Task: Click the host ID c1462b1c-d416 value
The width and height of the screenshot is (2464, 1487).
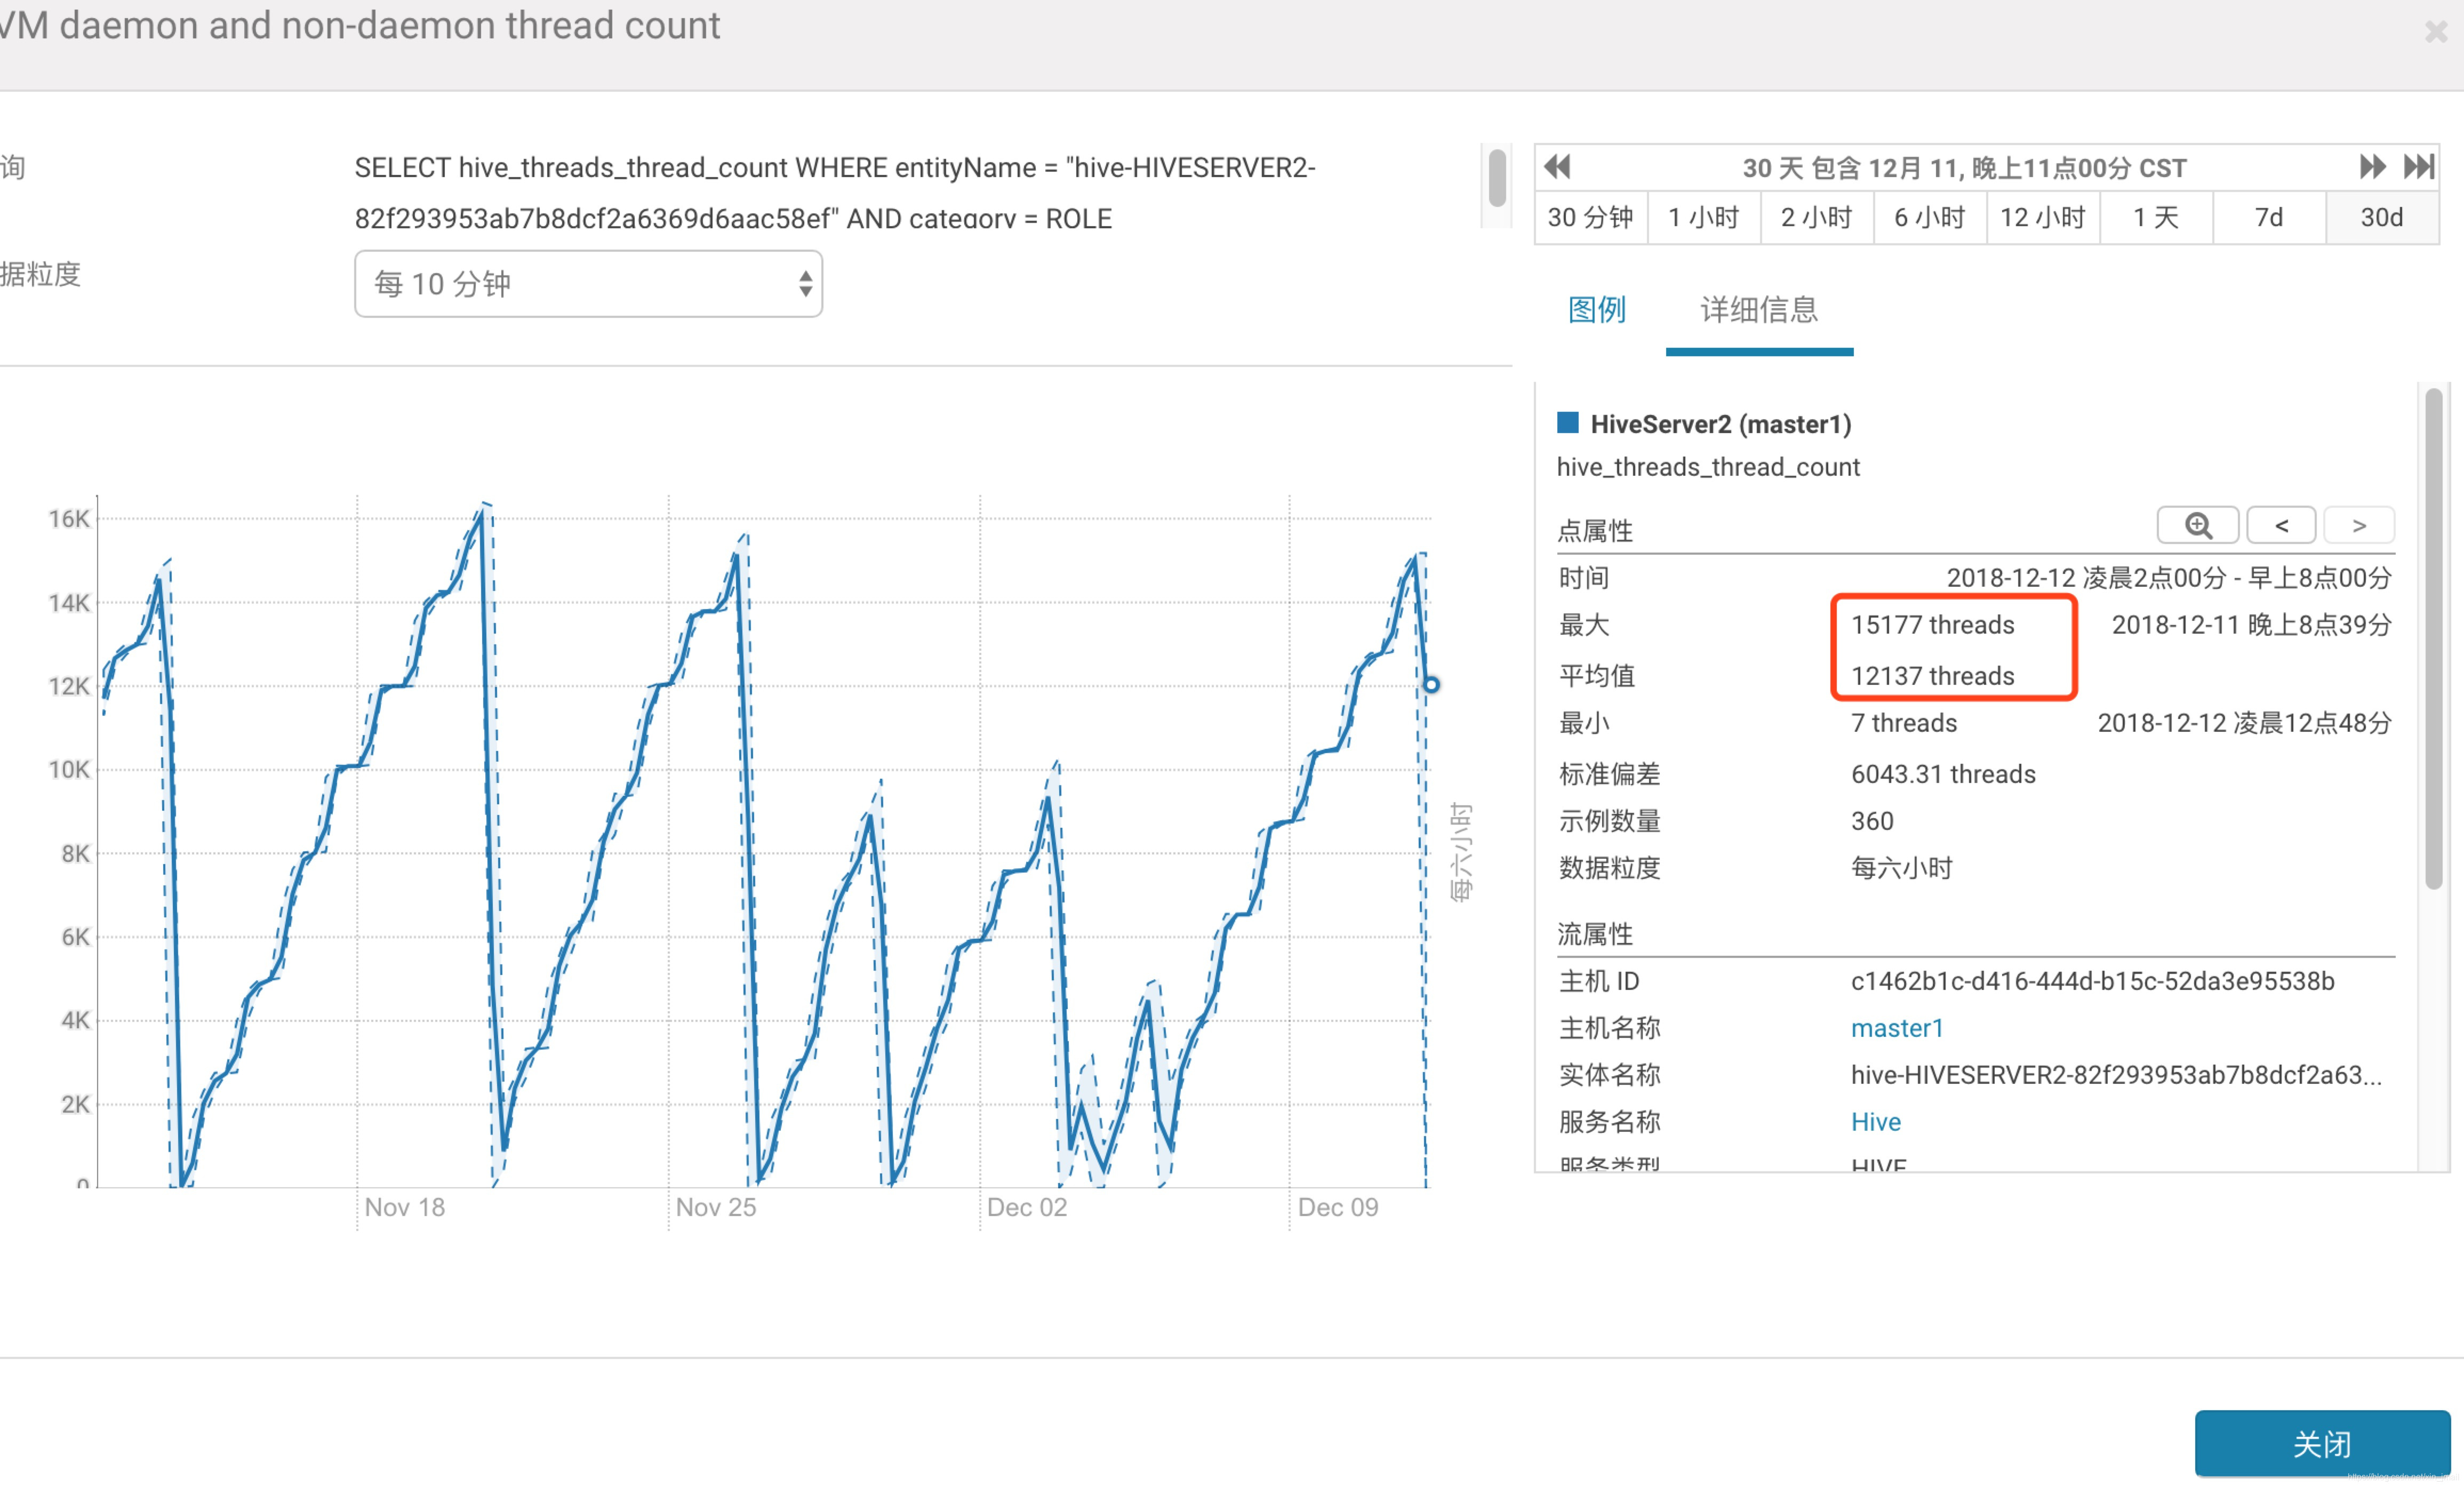Action: point(2092,980)
